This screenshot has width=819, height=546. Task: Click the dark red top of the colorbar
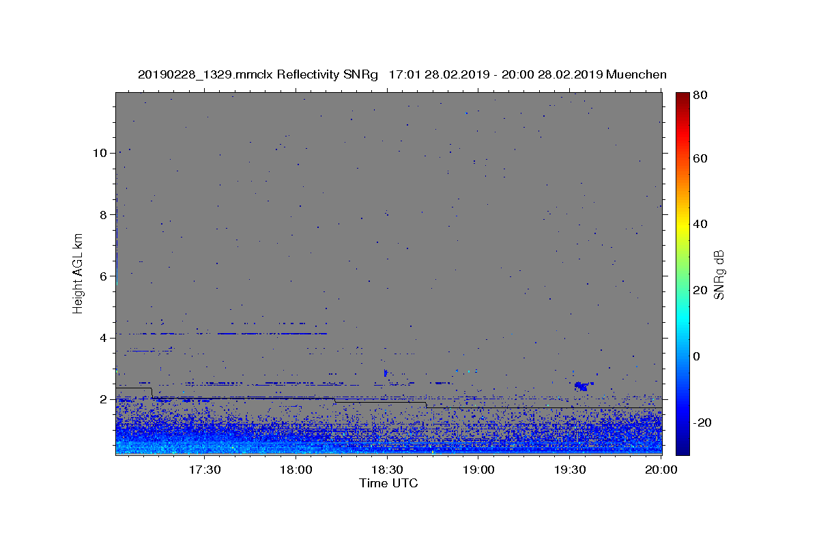pyautogui.click(x=682, y=96)
